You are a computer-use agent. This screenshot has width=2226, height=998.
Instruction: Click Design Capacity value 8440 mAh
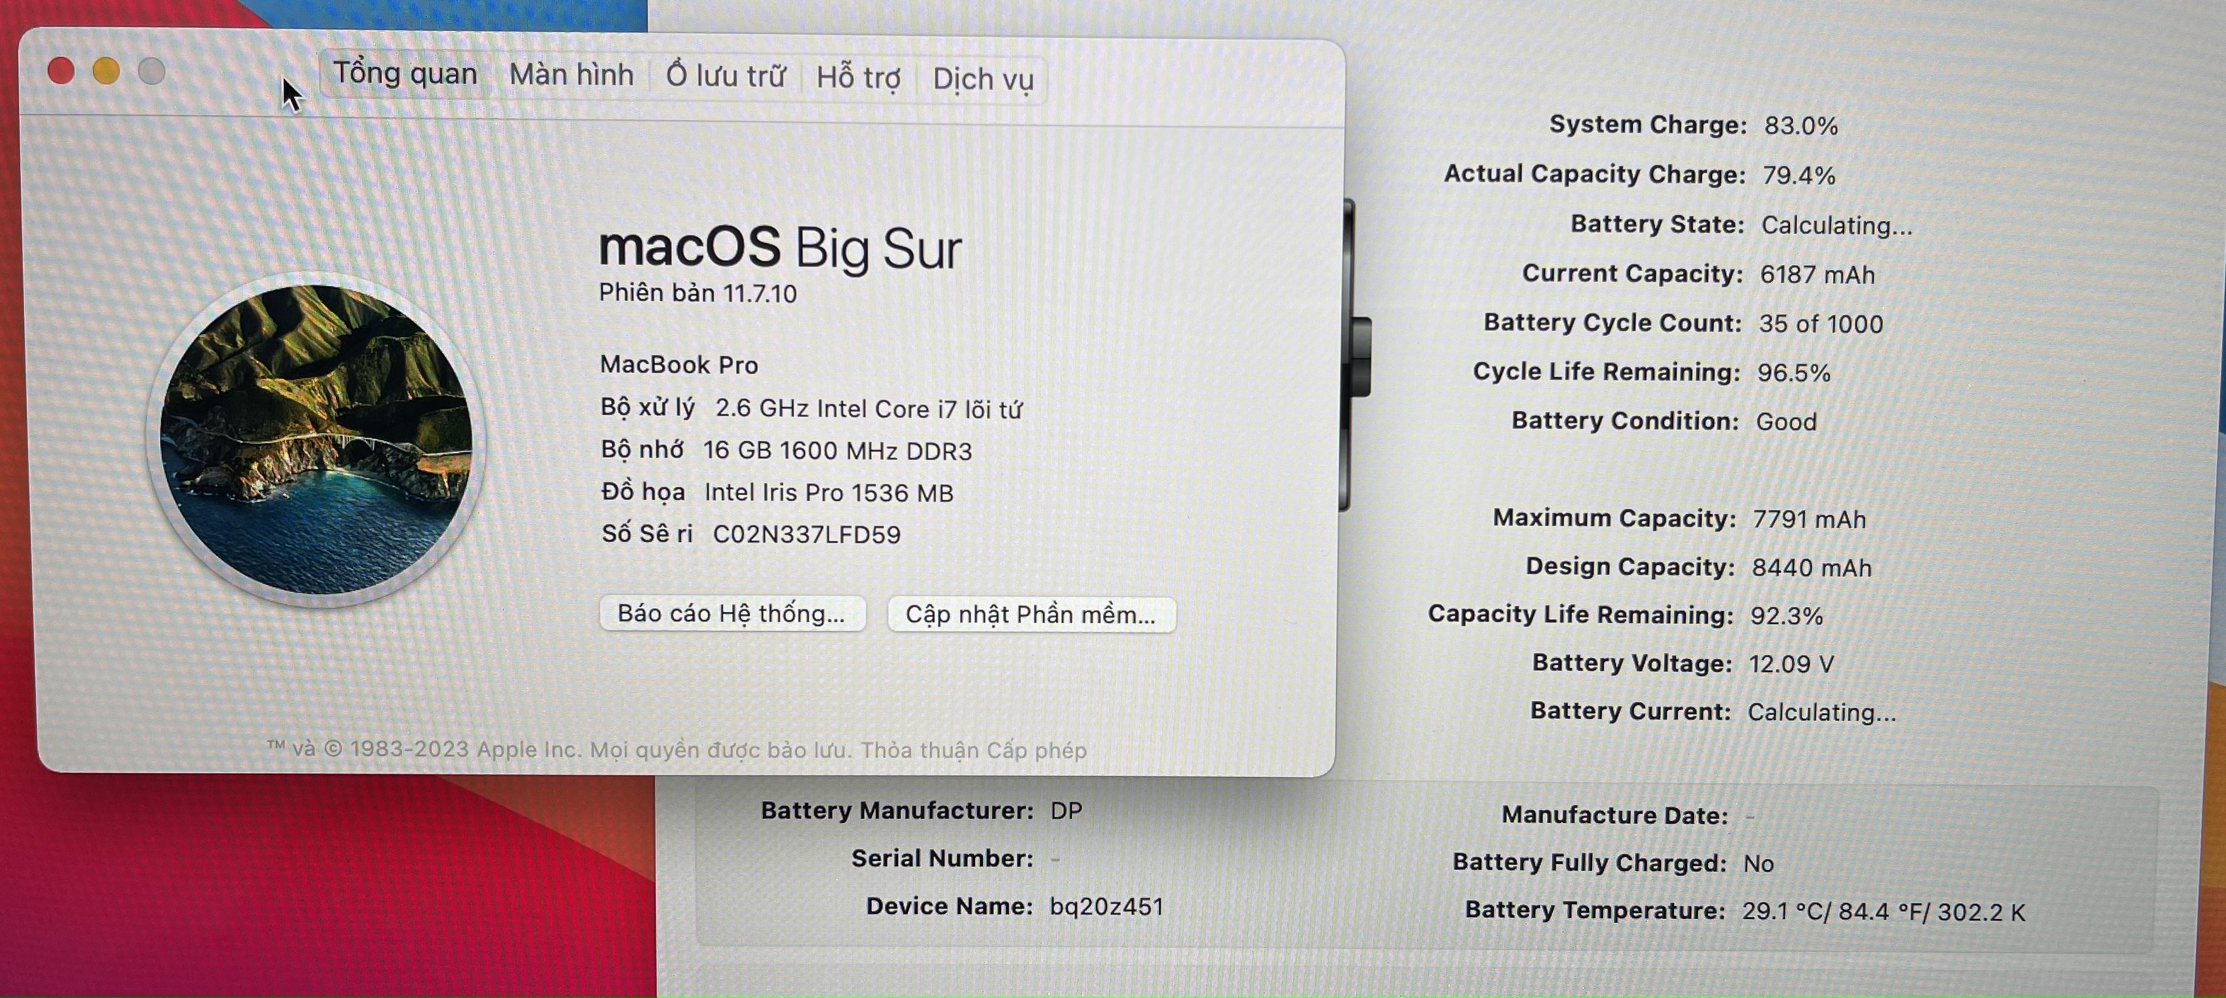coord(1811,568)
